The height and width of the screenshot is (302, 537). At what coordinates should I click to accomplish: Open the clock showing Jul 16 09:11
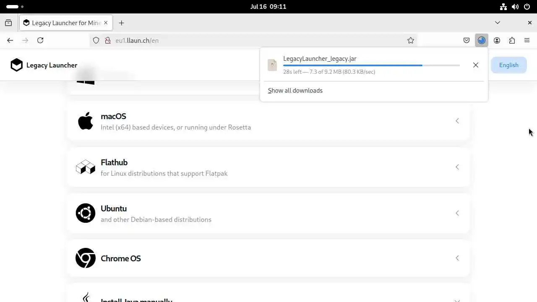pos(268,7)
